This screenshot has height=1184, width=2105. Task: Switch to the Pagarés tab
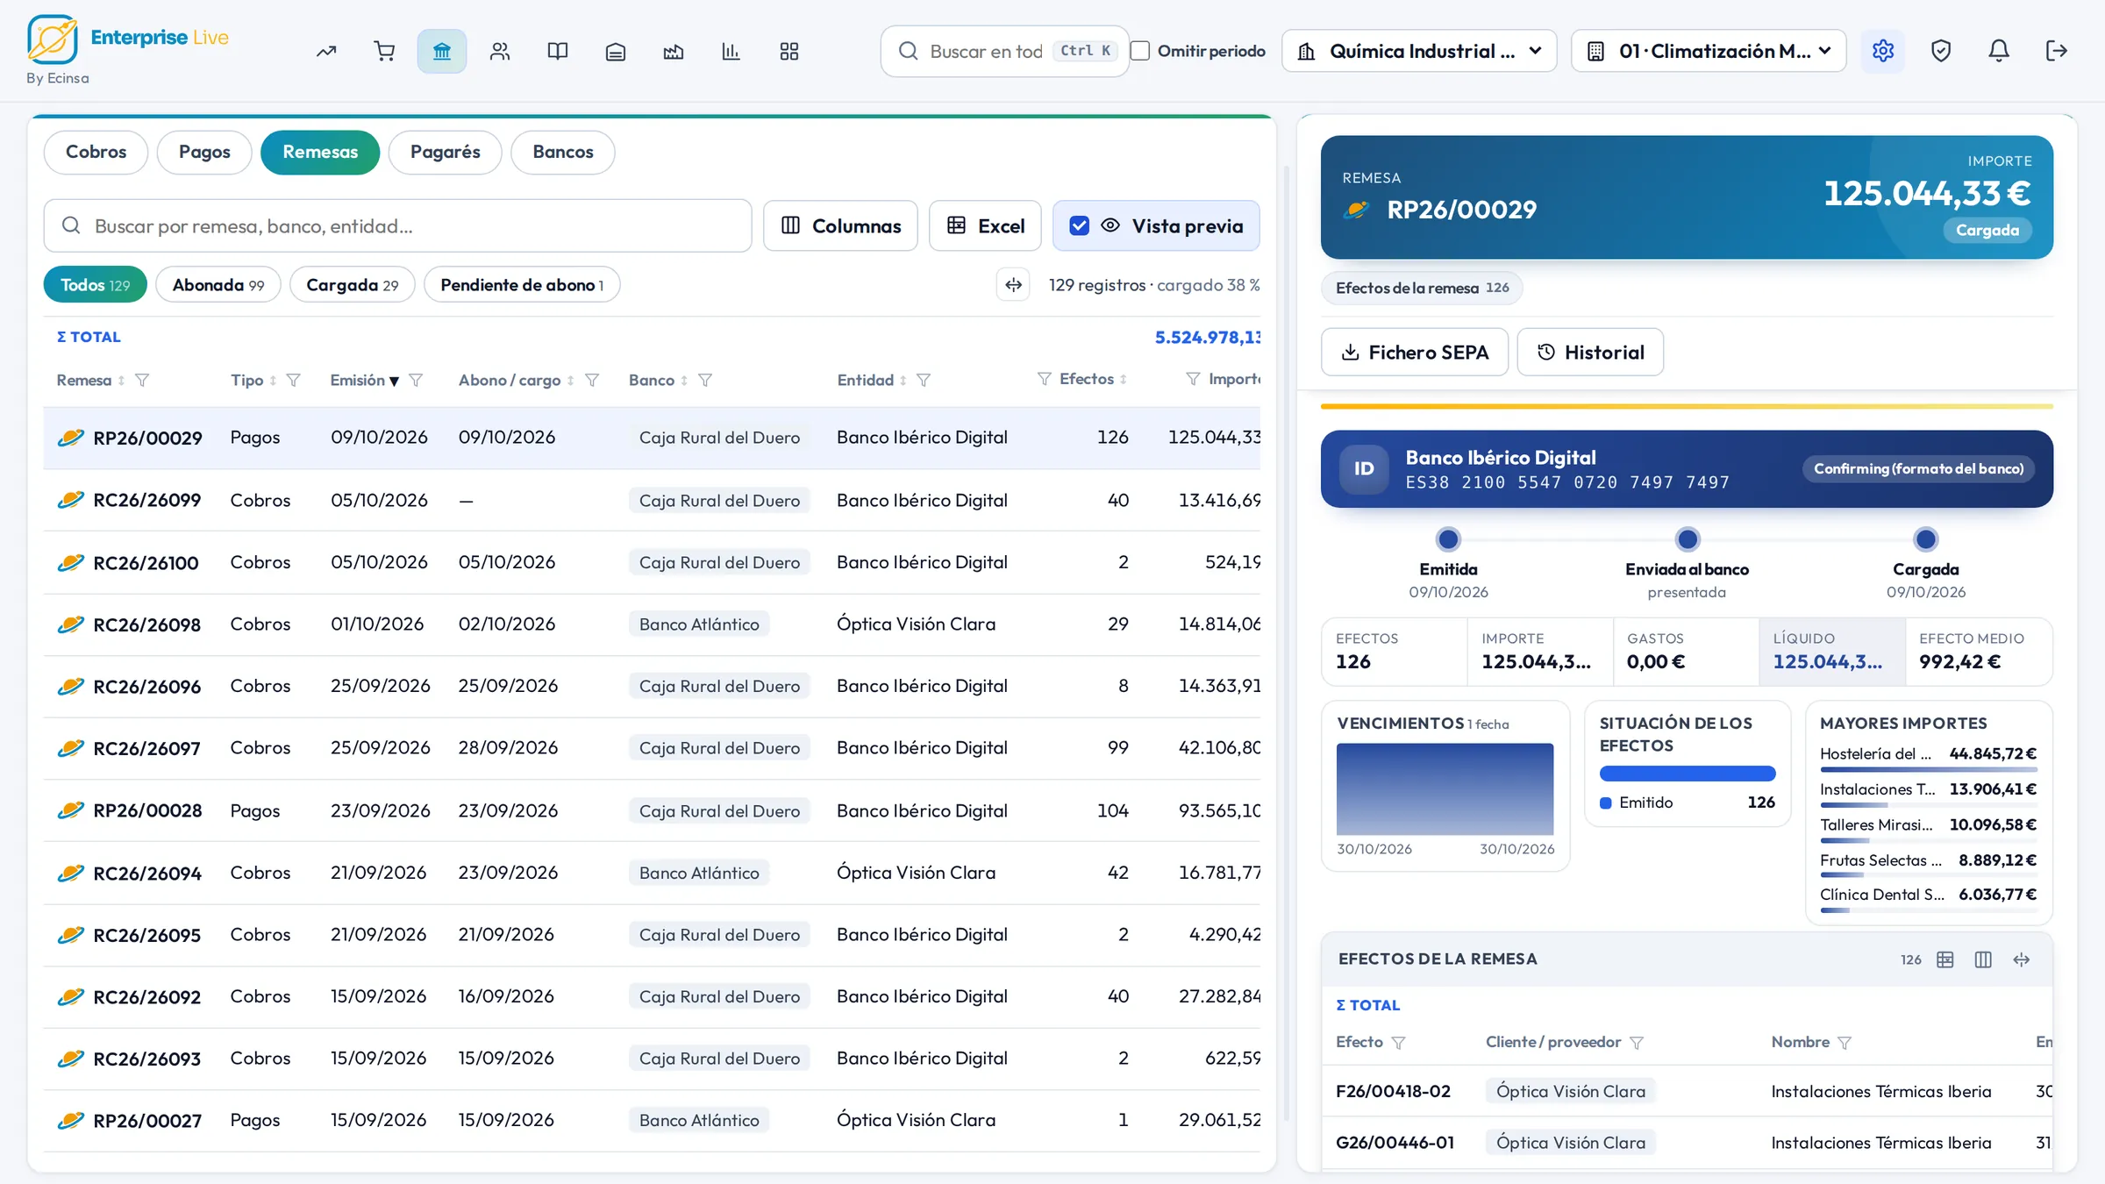click(445, 152)
